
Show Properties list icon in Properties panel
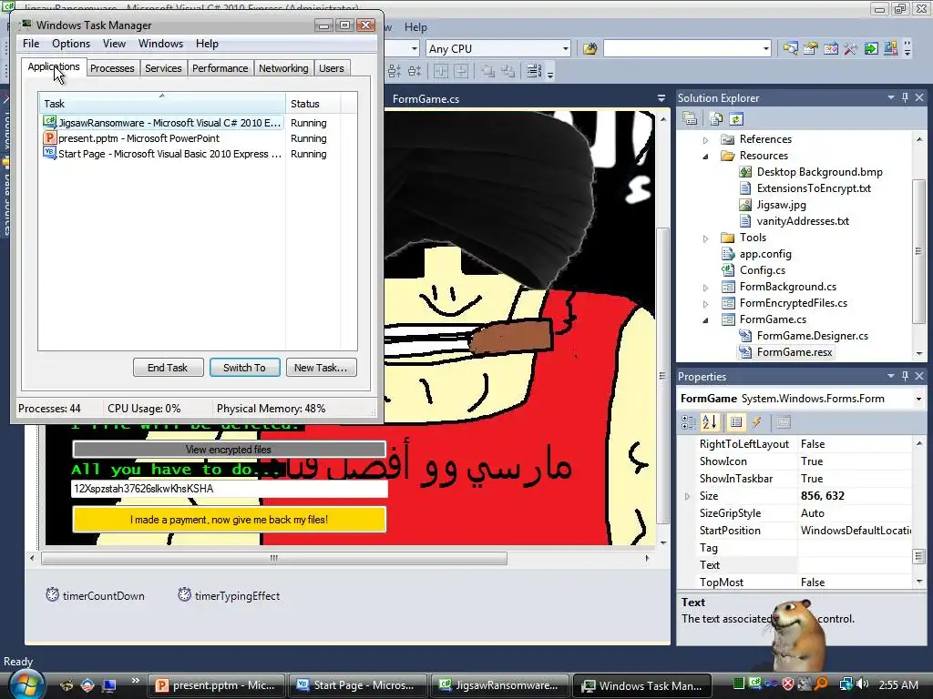[736, 422]
